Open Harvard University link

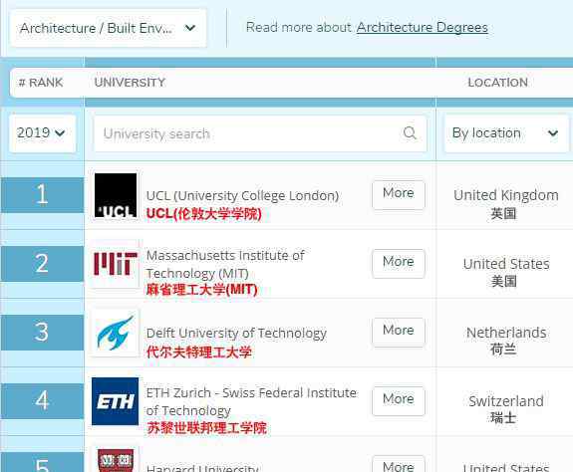[x=202, y=468]
